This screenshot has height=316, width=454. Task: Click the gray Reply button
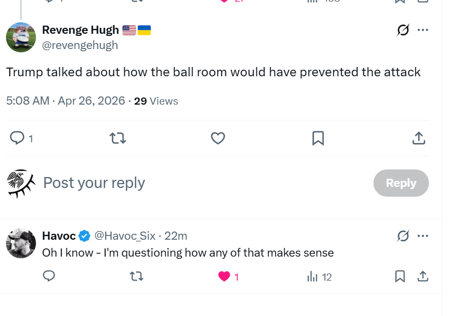(401, 183)
